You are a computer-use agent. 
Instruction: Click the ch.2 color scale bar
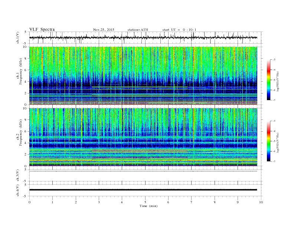[x=268, y=141]
